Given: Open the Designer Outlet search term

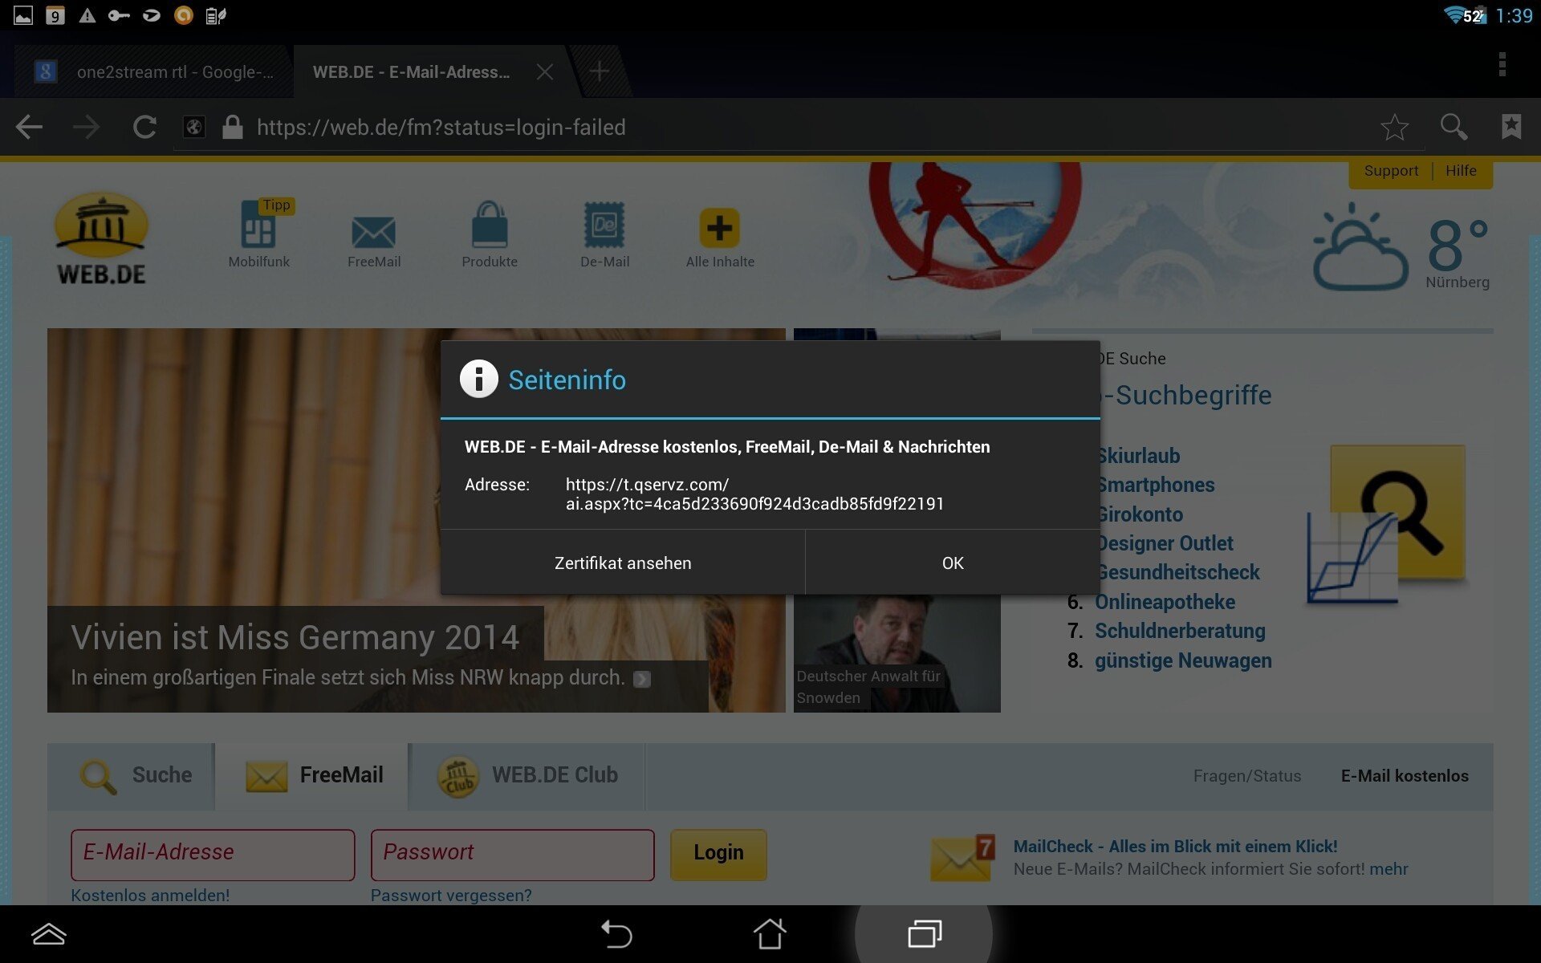Looking at the screenshot, I should (x=1165, y=543).
